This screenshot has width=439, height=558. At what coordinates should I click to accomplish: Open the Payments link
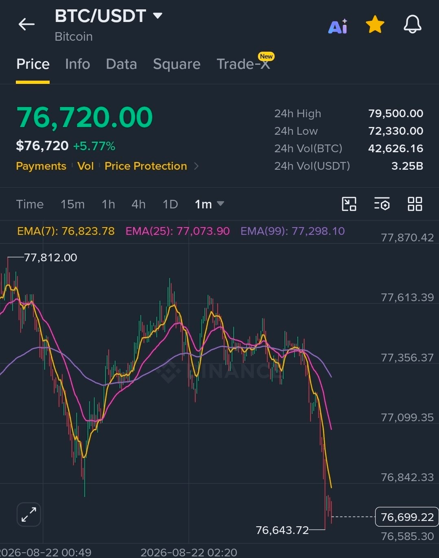pyautogui.click(x=41, y=166)
